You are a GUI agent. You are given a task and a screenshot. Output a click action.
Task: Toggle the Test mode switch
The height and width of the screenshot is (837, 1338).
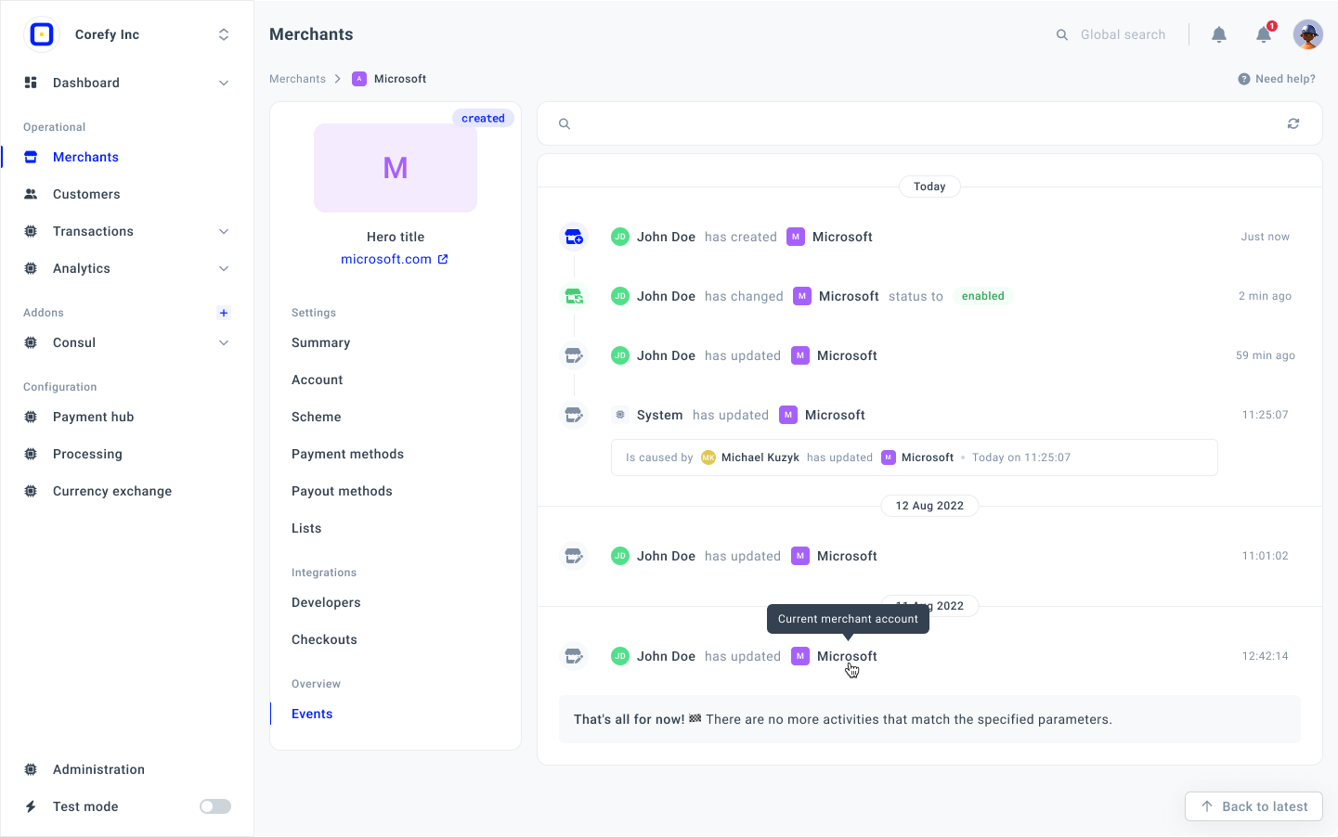pyautogui.click(x=215, y=806)
